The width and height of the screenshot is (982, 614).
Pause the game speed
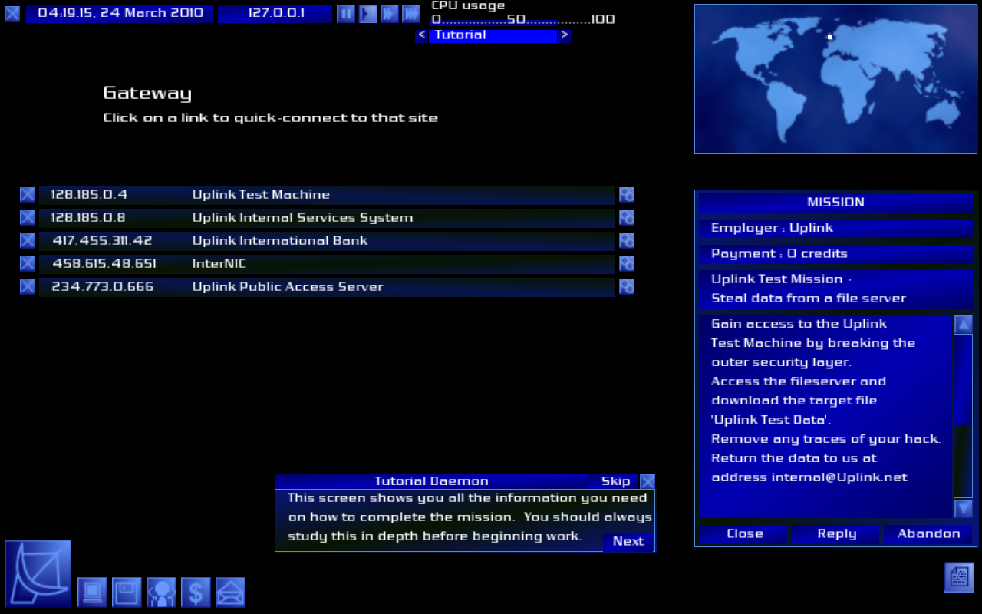click(x=346, y=13)
